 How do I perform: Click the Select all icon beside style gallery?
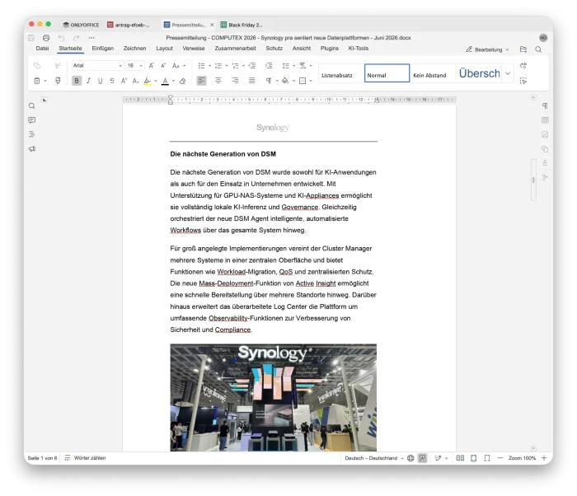tap(523, 81)
